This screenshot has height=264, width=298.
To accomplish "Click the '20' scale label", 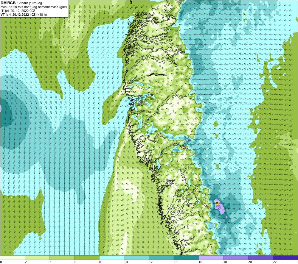I will 250,262.
